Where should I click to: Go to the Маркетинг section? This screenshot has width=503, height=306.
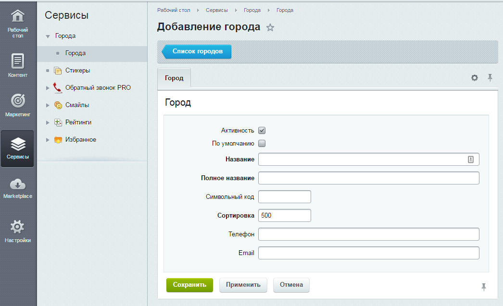click(x=18, y=106)
